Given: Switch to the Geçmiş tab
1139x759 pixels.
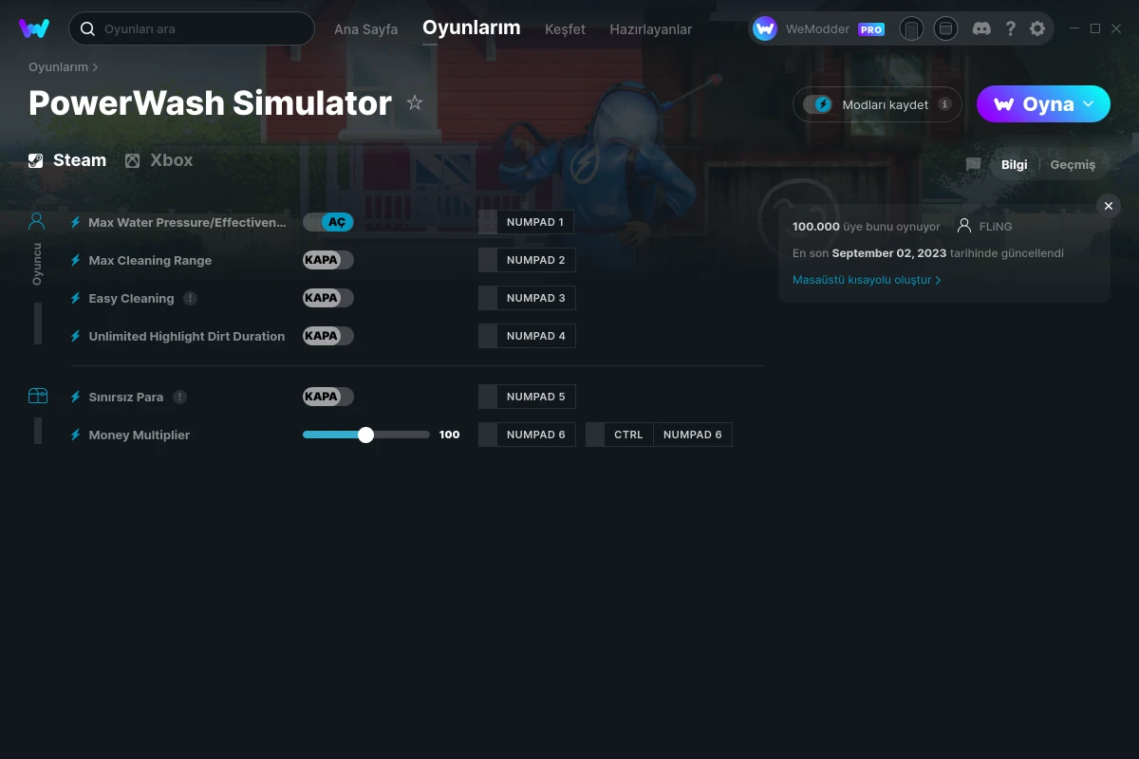Looking at the screenshot, I should pyautogui.click(x=1073, y=164).
